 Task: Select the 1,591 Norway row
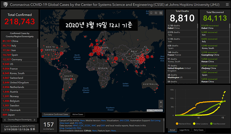click(x=19, y=96)
